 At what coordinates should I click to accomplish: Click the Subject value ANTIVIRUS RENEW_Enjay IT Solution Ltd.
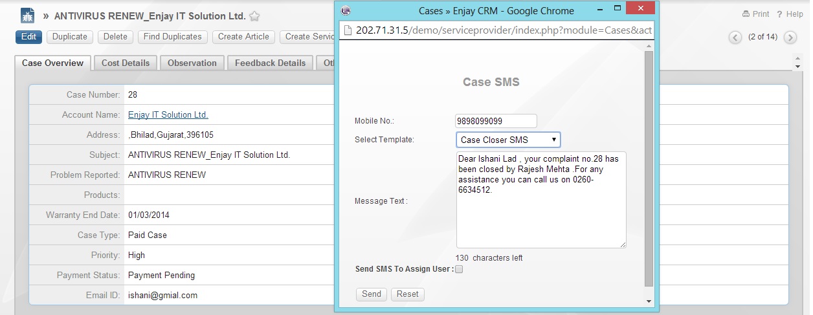click(209, 155)
